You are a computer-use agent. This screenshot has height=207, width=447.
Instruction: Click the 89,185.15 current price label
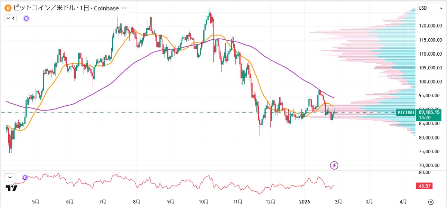point(429,112)
